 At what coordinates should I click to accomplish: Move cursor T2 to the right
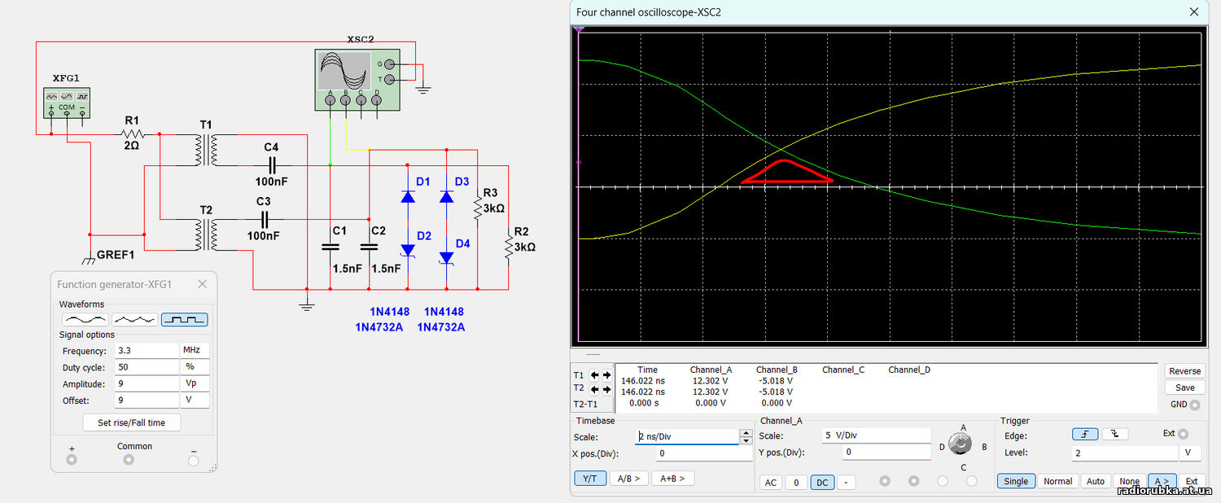(x=606, y=389)
